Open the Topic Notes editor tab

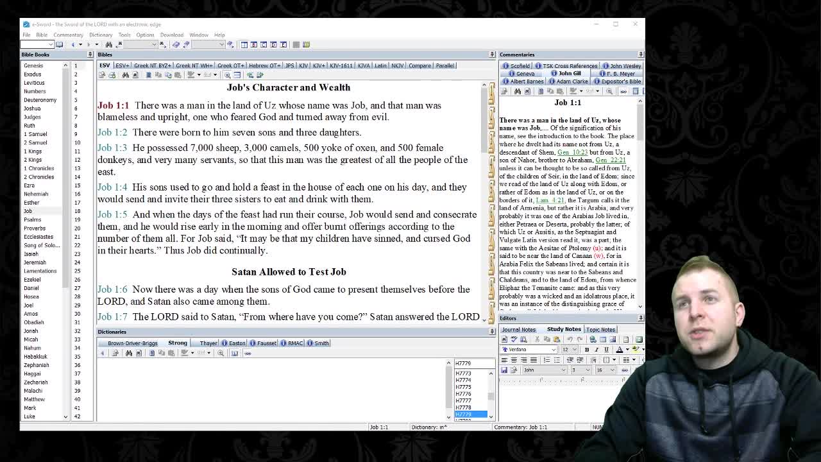pyautogui.click(x=600, y=330)
